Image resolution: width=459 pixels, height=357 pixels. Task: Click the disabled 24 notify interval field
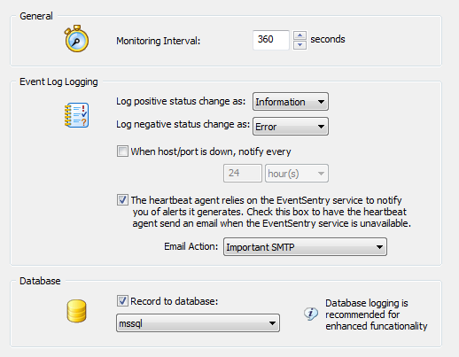pyautogui.click(x=243, y=173)
